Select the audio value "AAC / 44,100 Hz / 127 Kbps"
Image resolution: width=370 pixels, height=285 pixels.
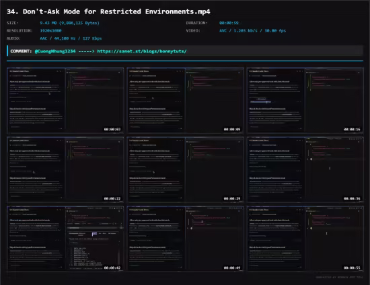click(71, 38)
